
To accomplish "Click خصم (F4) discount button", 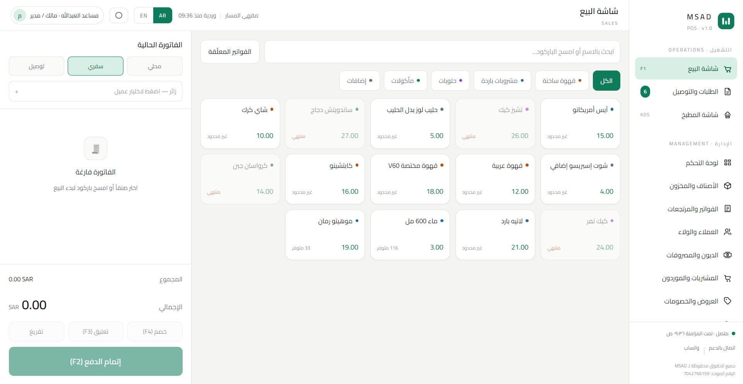I will click(155, 332).
